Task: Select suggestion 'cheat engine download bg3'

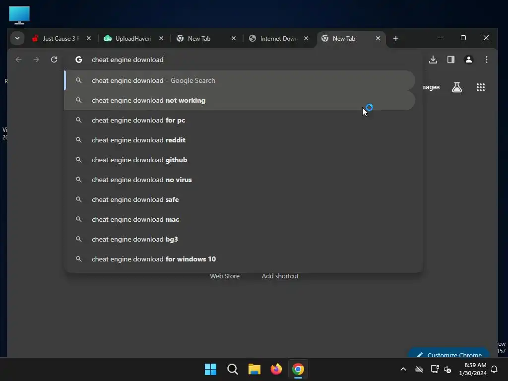Action: tap(240, 239)
